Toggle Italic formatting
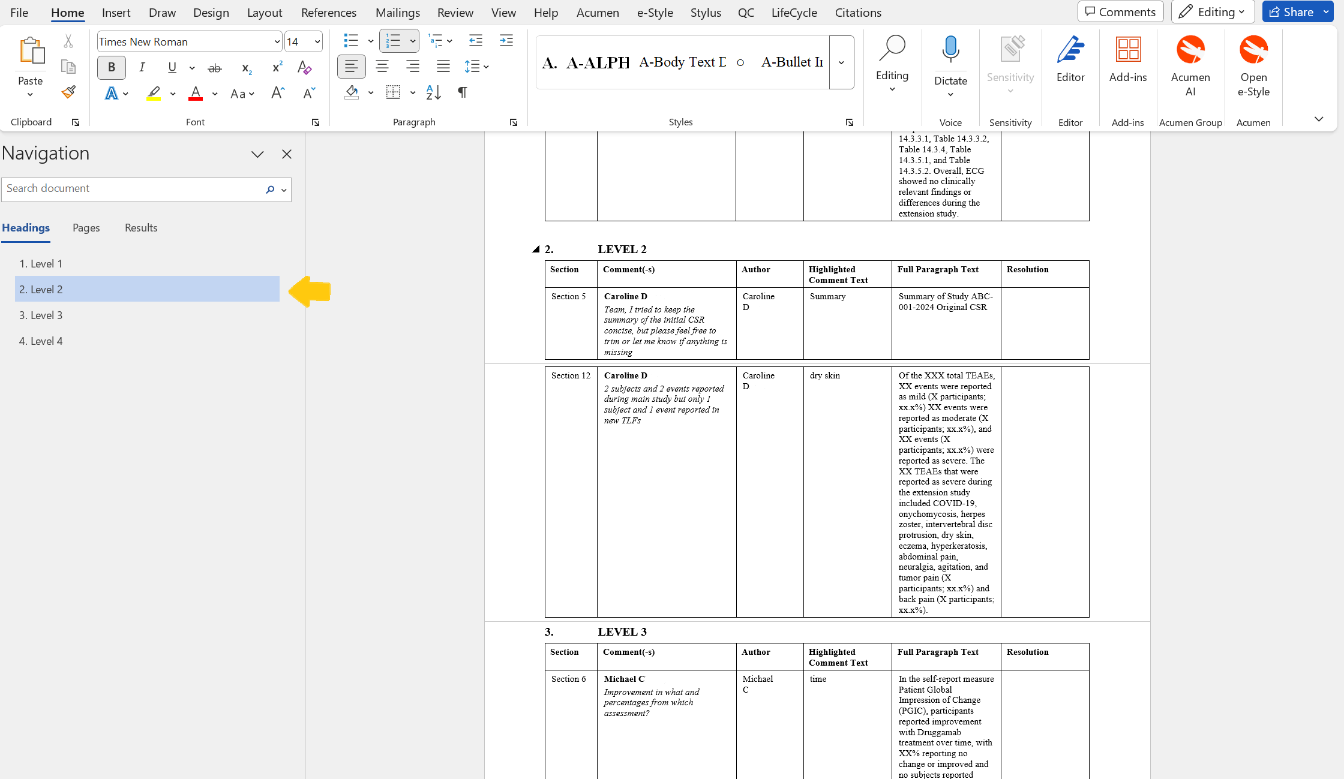1344x779 pixels. [x=142, y=67]
